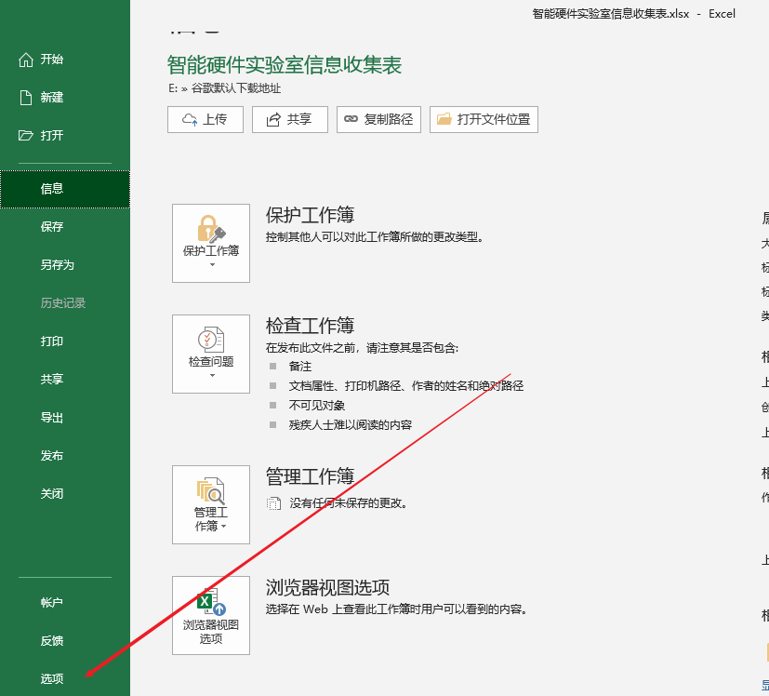Screen dimensions: 769x696
Task: Click the 浏览器视图选项 section heading
Action: click(327, 587)
